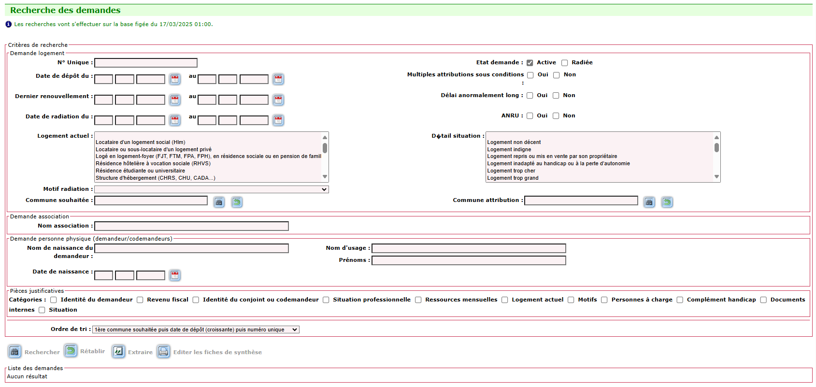Open calendar for Dernier renouvellement end date

278,100
